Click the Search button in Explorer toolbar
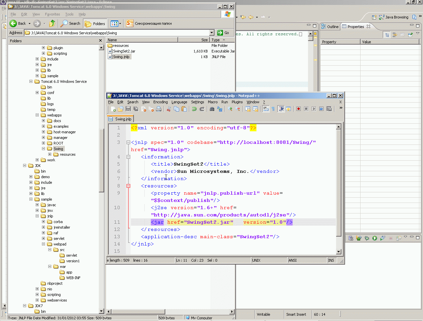The height and width of the screenshot is (321, 423). click(70, 23)
